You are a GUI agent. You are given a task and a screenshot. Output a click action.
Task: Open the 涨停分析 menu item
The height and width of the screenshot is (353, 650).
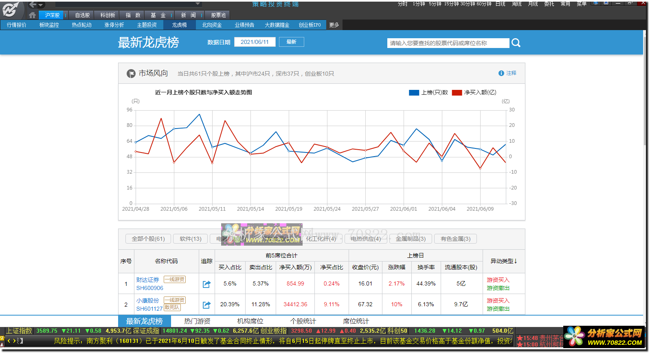pyautogui.click(x=114, y=25)
